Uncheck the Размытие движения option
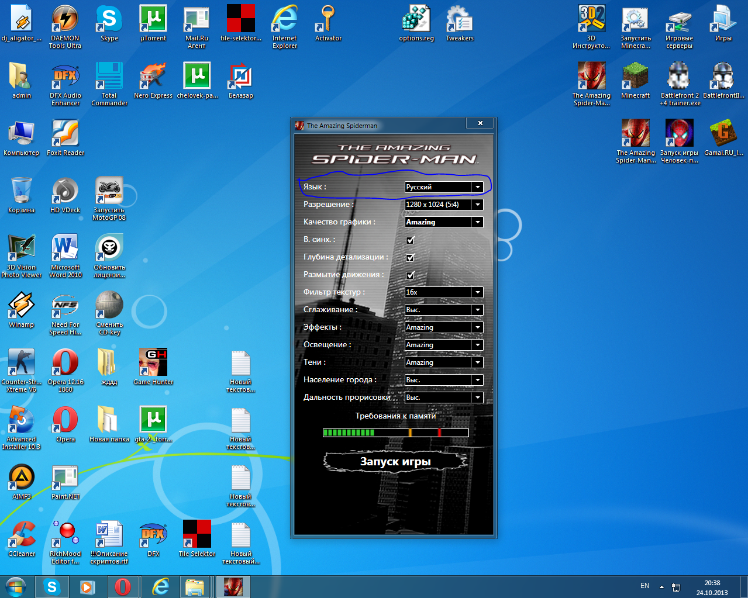The image size is (748, 598). (x=410, y=275)
